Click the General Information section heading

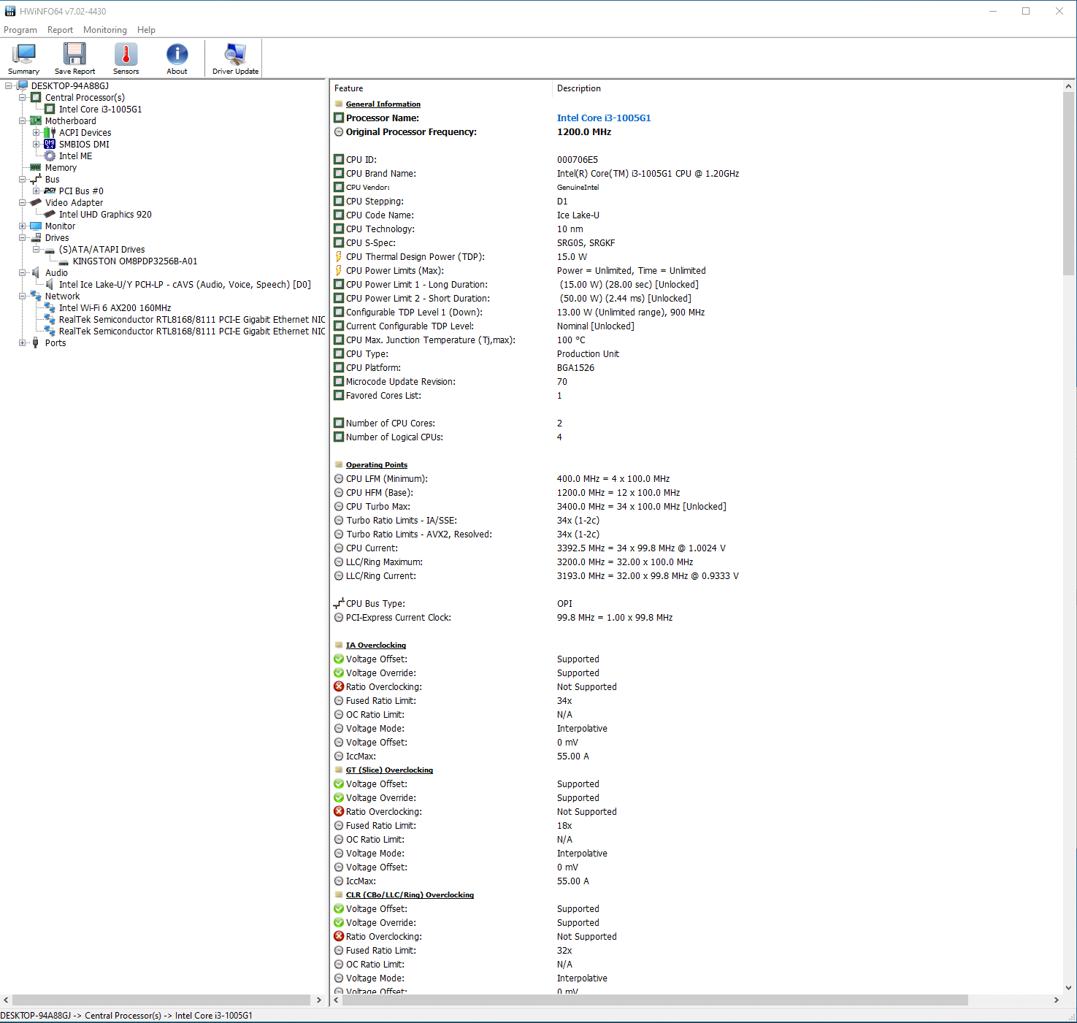(x=383, y=104)
